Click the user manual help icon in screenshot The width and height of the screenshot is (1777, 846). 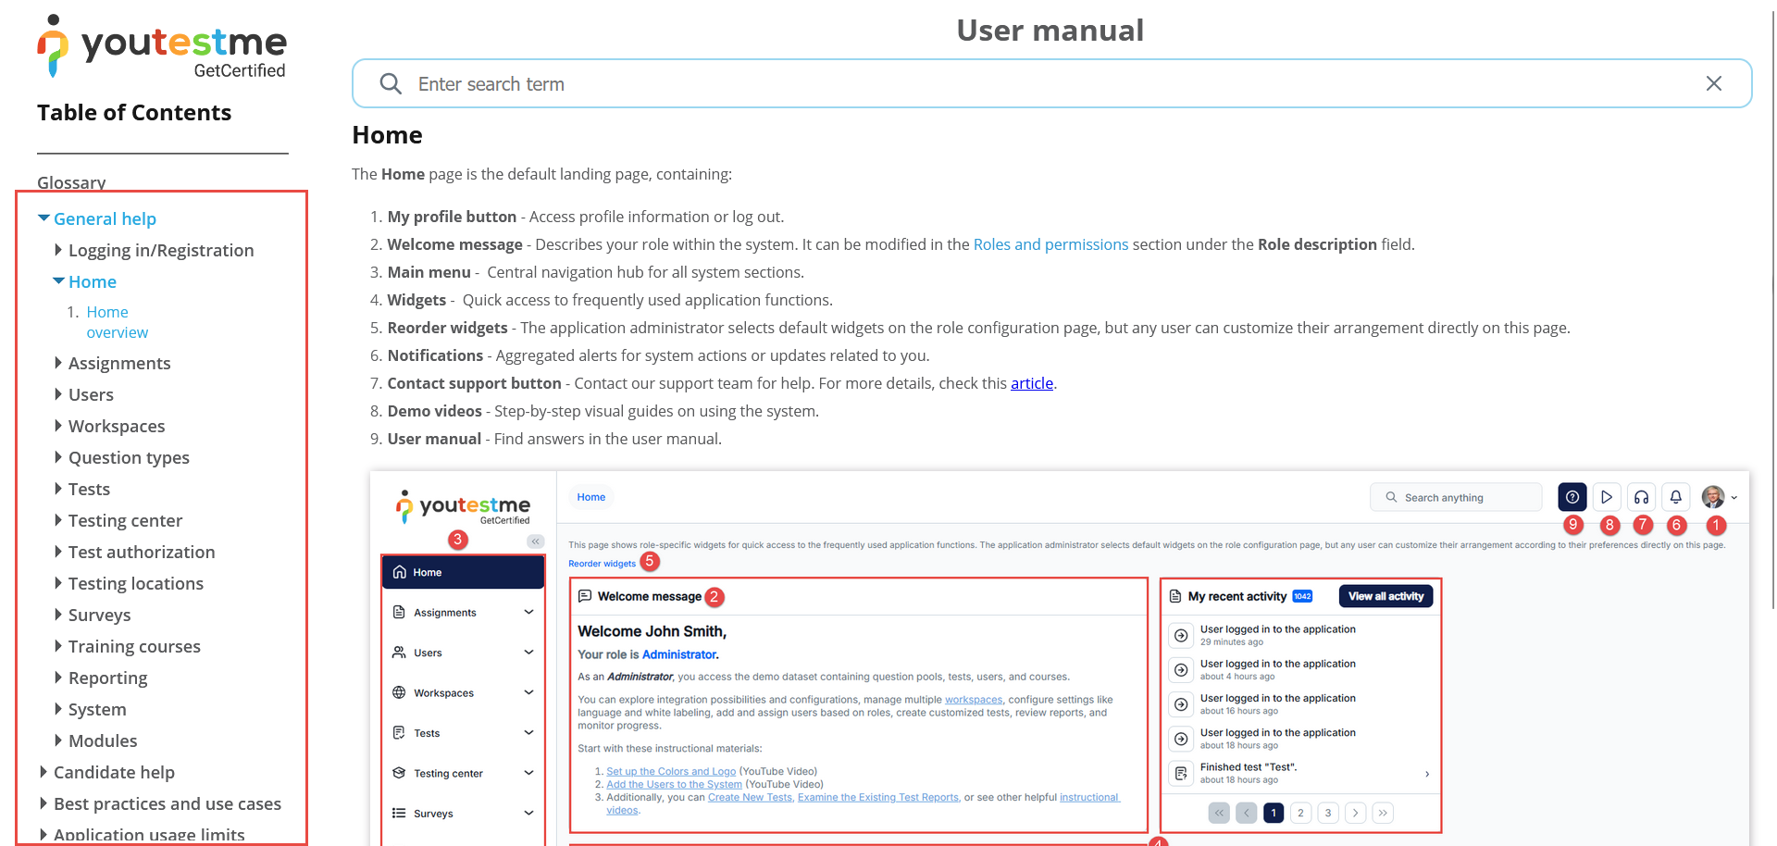1572,497
